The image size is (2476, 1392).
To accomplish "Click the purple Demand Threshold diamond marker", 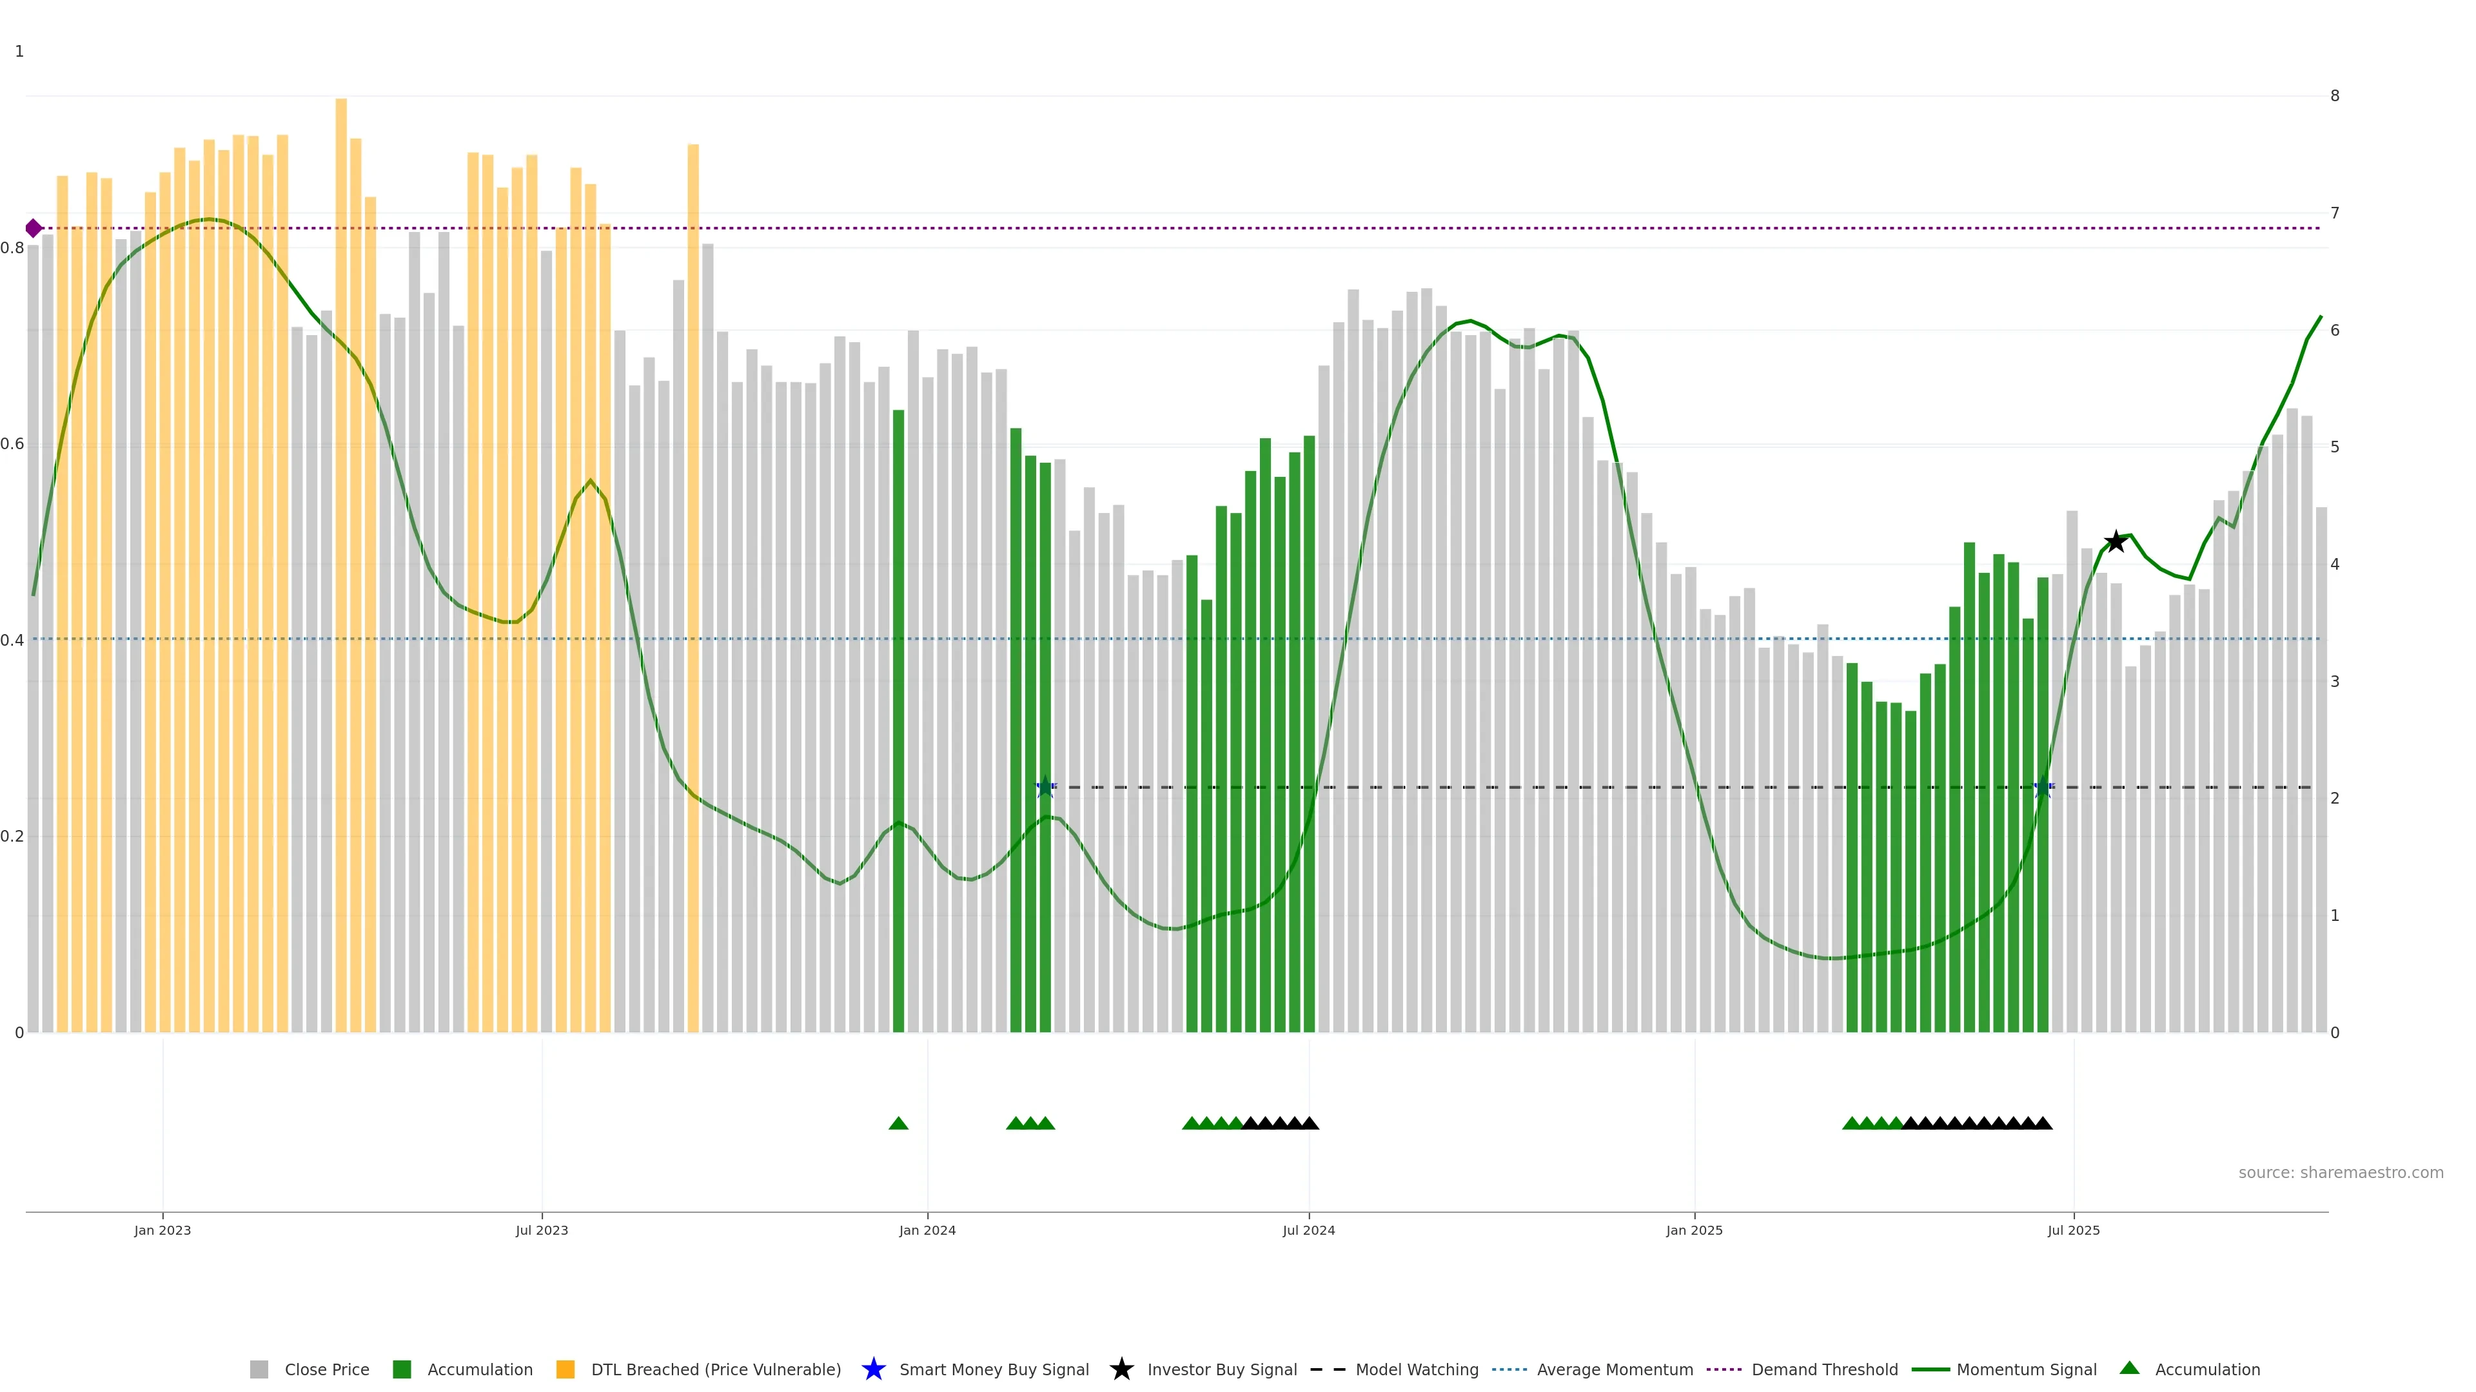I will [34, 229].
